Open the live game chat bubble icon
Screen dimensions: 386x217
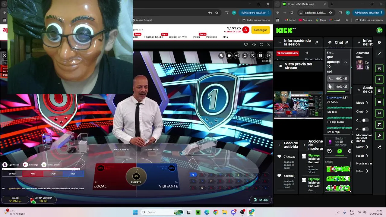221,55
